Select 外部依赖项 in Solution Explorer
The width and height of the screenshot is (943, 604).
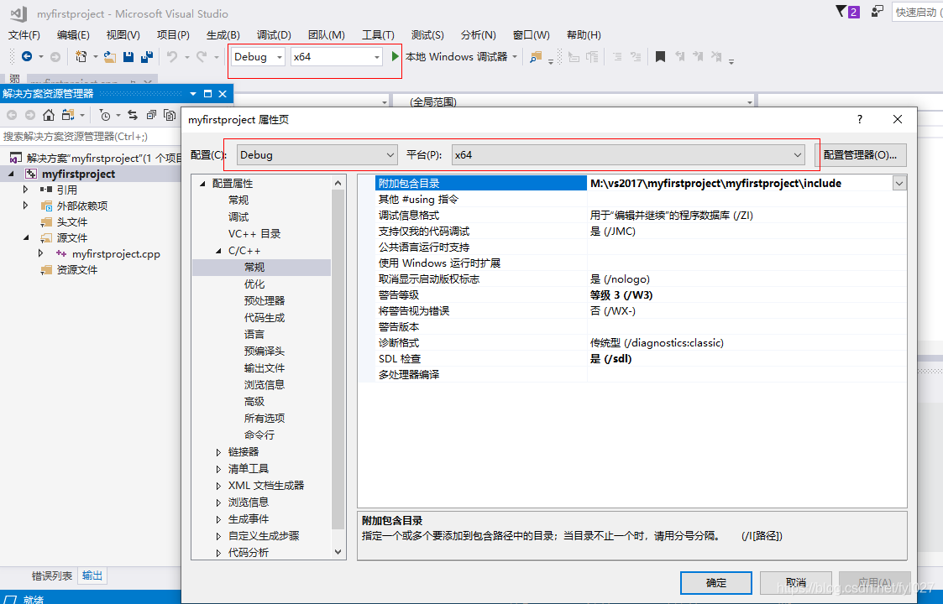click(x=82, y=206)
